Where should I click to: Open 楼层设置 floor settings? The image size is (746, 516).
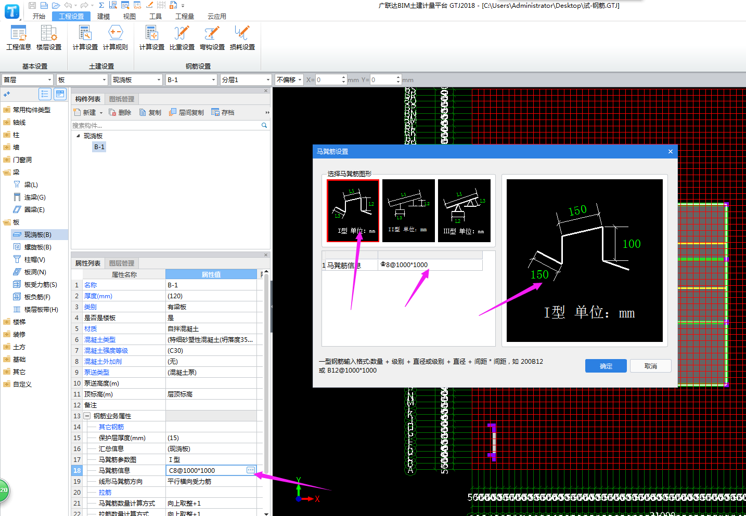(x=49, y=38)
